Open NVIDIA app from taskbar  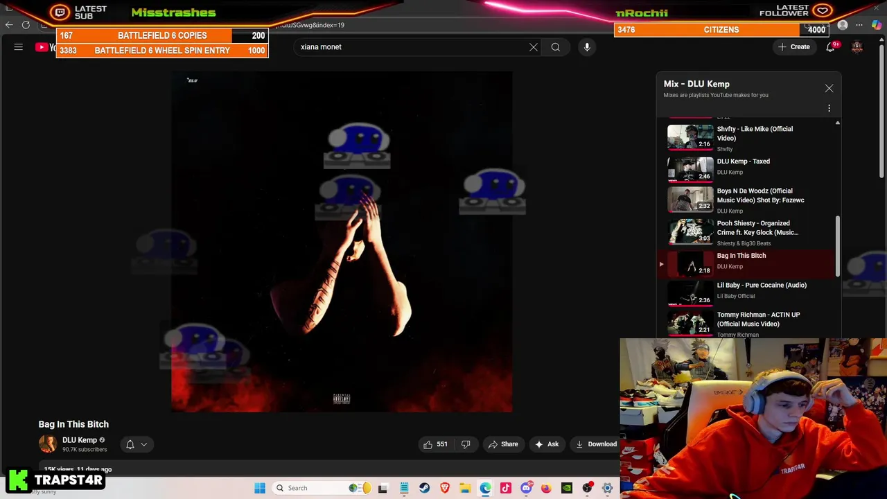point(567,488)
